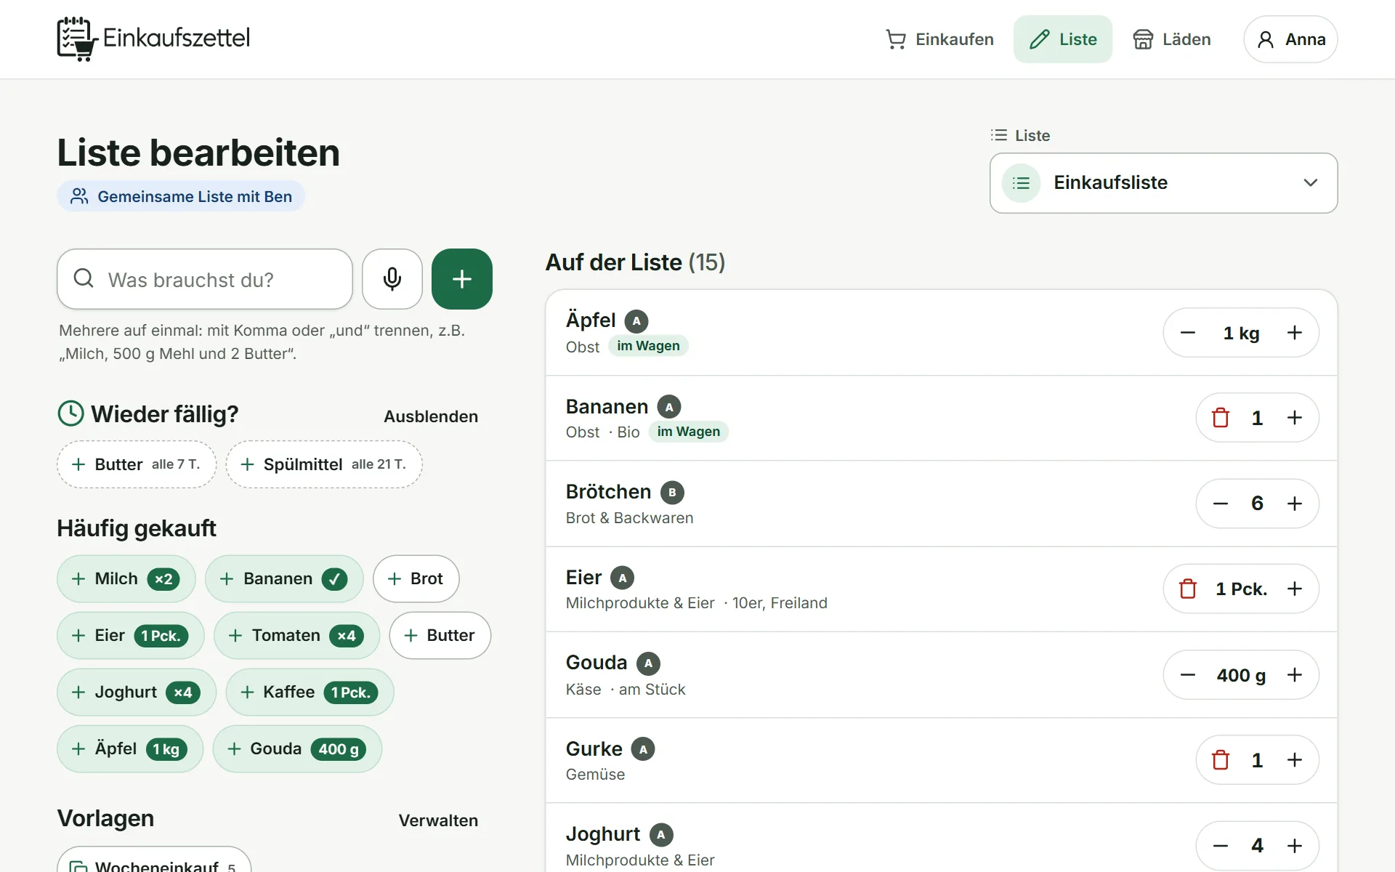Viewport: 1395px width, 872px height.
Task: Click the 1 kg quantity value
Action: pyautogui.click(x=1241, y=334)
